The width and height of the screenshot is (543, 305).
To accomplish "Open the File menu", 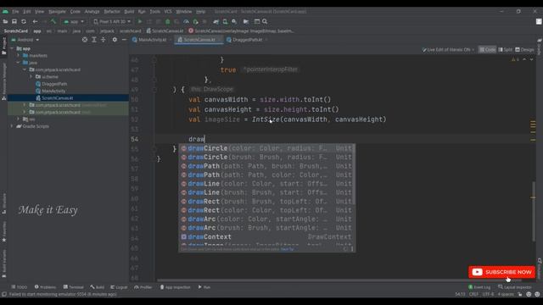I will coord(15,11).
